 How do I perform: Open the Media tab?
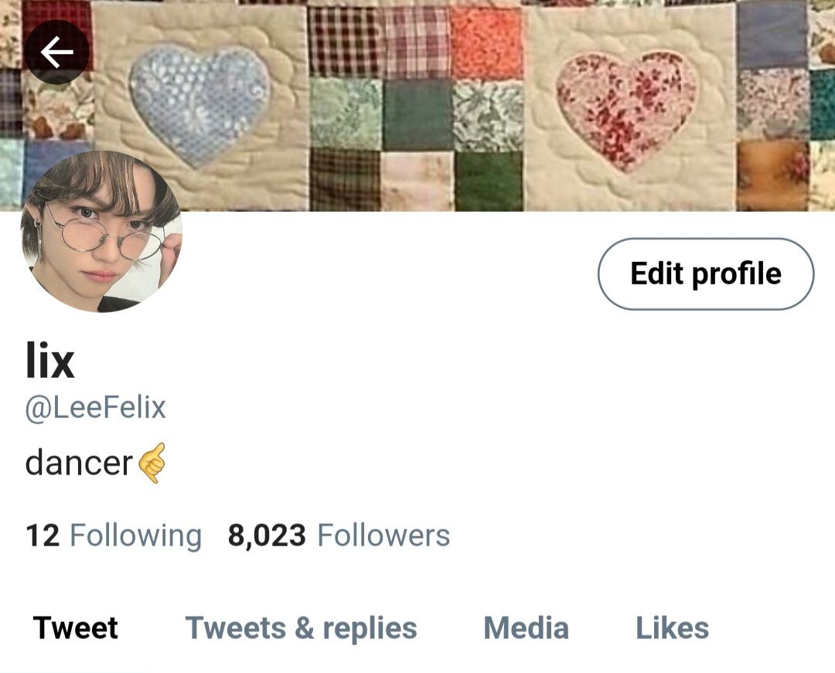pyautogui.click(x=527, y=627)
